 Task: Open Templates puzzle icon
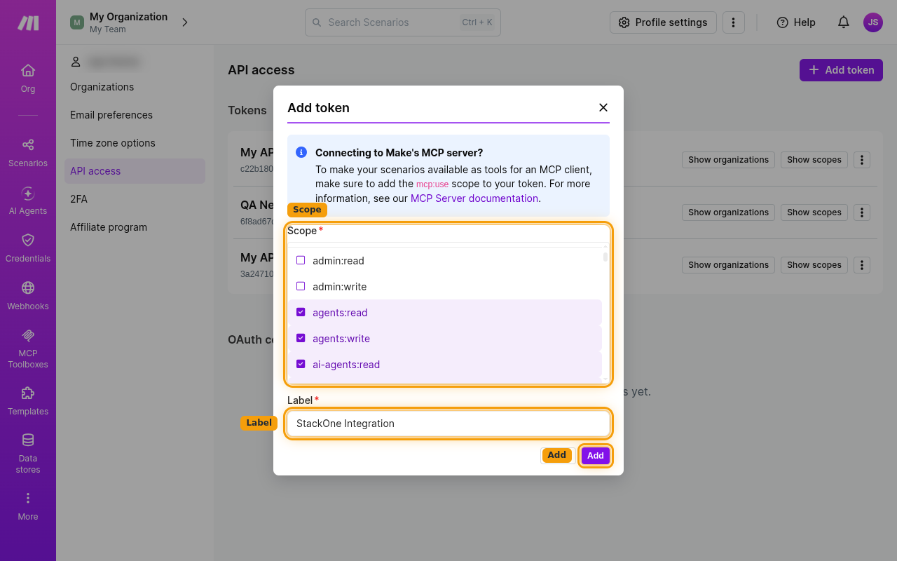click(28, 393)
